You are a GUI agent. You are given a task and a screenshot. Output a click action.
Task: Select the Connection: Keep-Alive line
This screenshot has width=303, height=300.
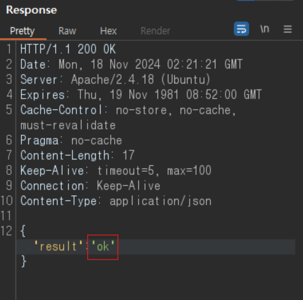pyautogui.click(x=90, y=186)
